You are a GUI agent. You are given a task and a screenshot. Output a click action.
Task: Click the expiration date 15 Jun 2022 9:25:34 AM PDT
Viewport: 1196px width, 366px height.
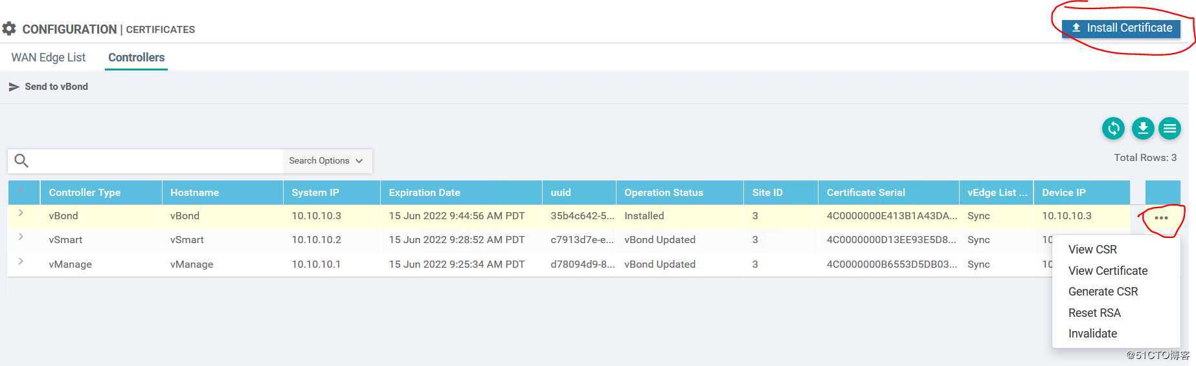point(457,264)
